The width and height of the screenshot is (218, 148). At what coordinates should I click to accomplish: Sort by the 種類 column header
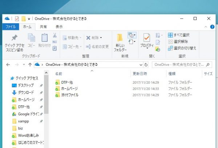point(172,73)
